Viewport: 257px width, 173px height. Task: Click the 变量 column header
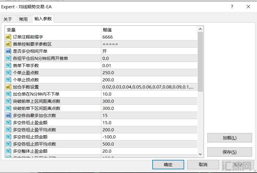(11, 30)
